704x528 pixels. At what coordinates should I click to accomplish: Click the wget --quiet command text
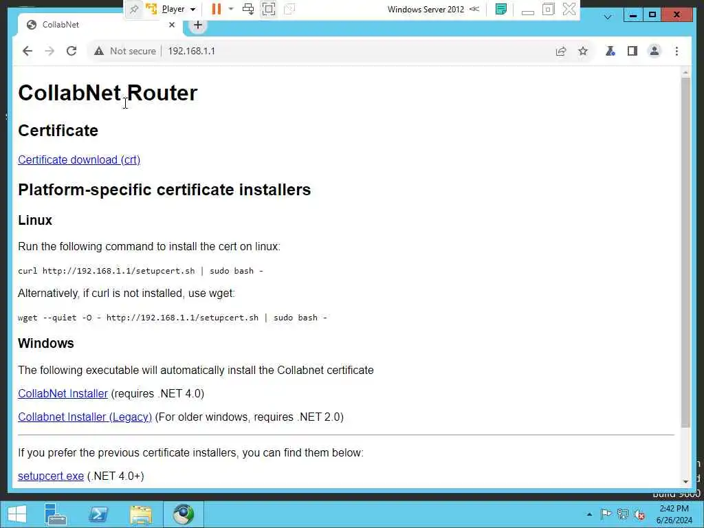(x=173, y=318)
